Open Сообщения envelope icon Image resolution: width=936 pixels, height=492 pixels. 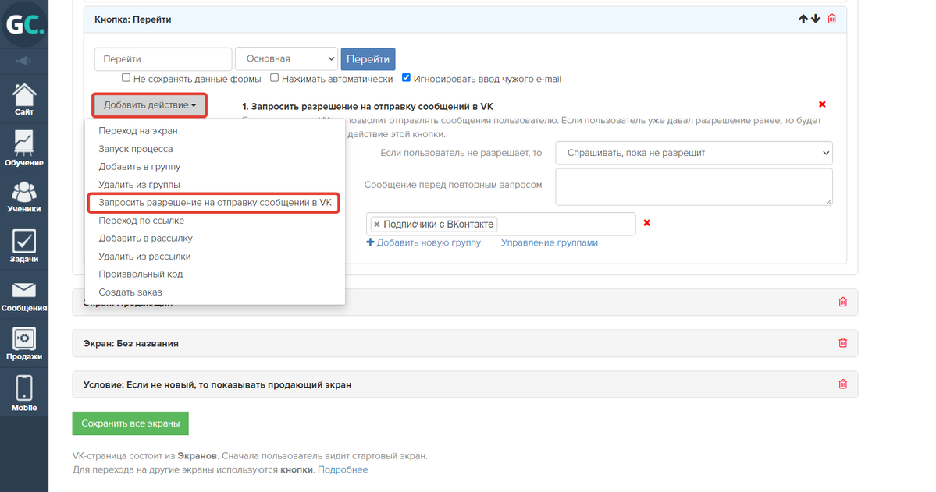[x=24, y=295]
